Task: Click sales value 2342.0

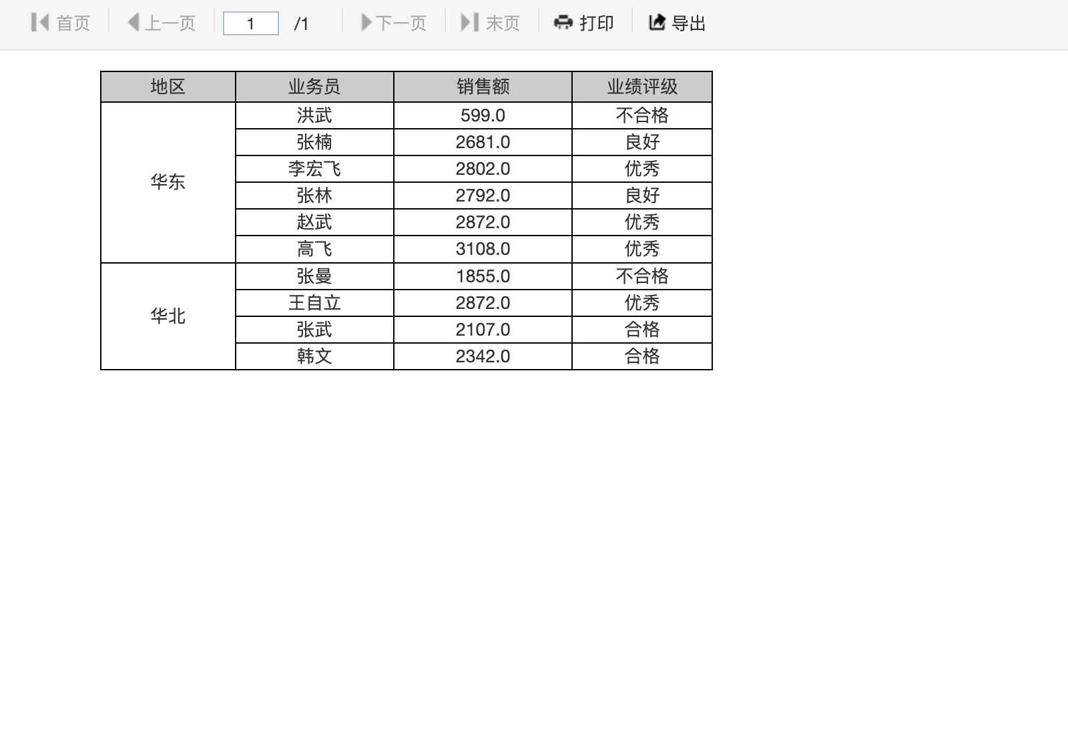Action: click(483, 356)
